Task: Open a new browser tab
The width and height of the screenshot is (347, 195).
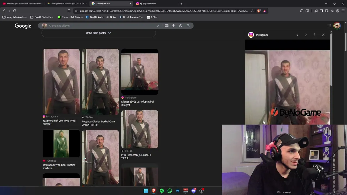Action: (x=181, y=4)
